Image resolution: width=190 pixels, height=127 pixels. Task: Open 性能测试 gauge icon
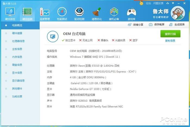pos(62,13)
